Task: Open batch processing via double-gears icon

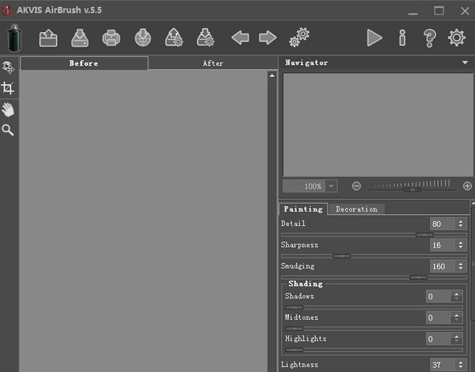Action: (x=299, y=38)
